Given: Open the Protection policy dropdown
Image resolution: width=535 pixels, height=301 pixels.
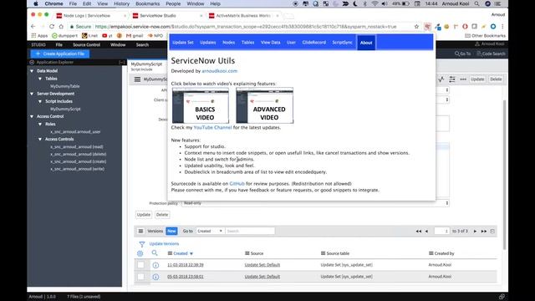Looking at the screenshot, I should (315, 203).
